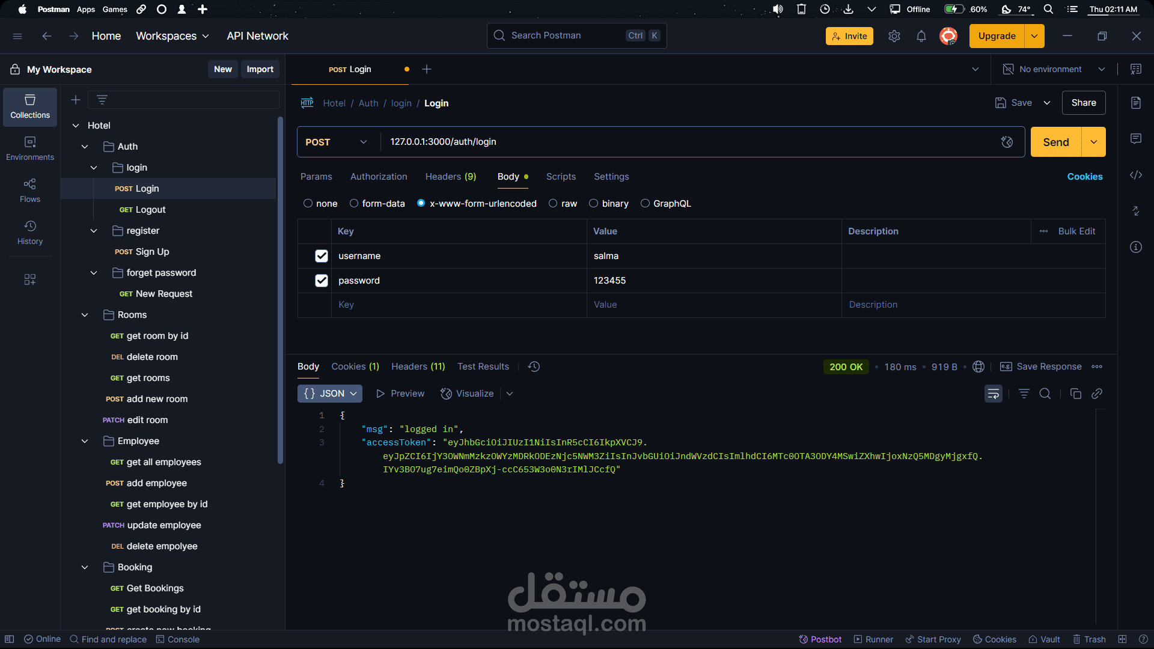Select the raw body type
Viewport: 1154px width, 649px height.
(563, 204)
